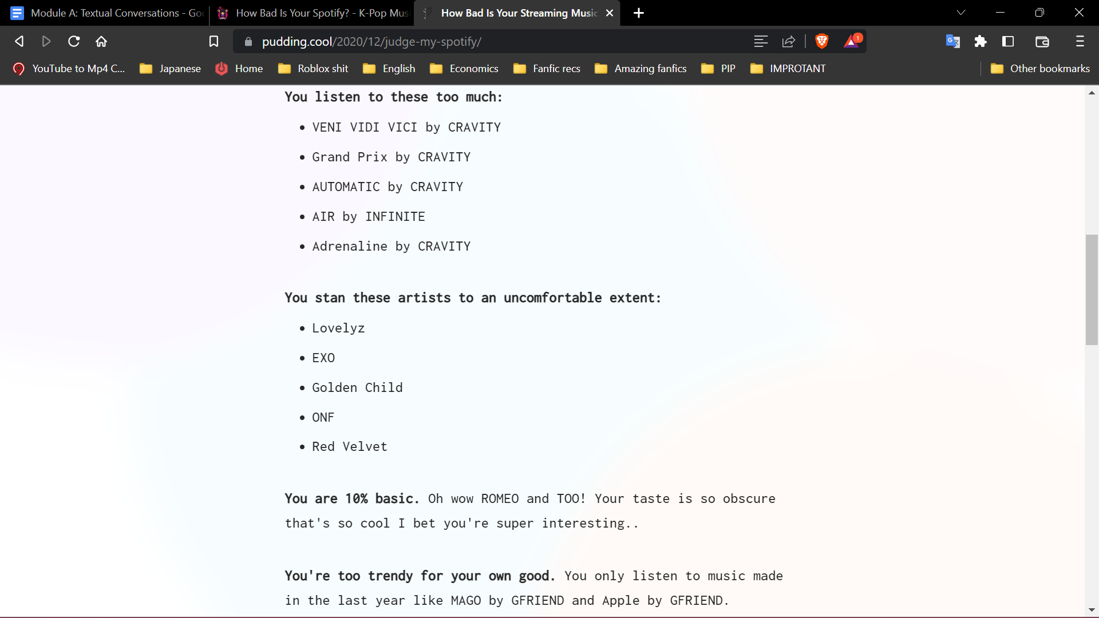Open the Roblox bookmarks folder

click(313, 69)
